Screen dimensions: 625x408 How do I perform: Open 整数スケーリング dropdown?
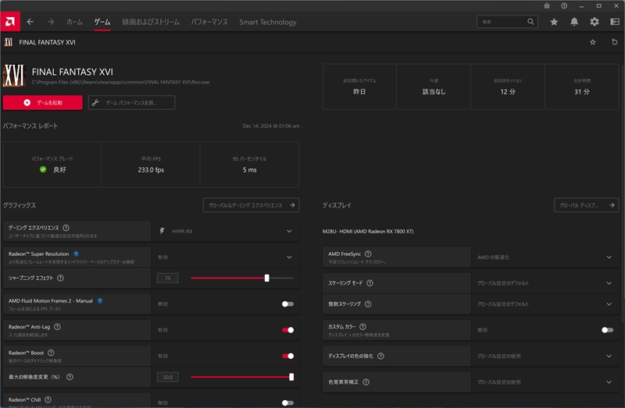545,304
